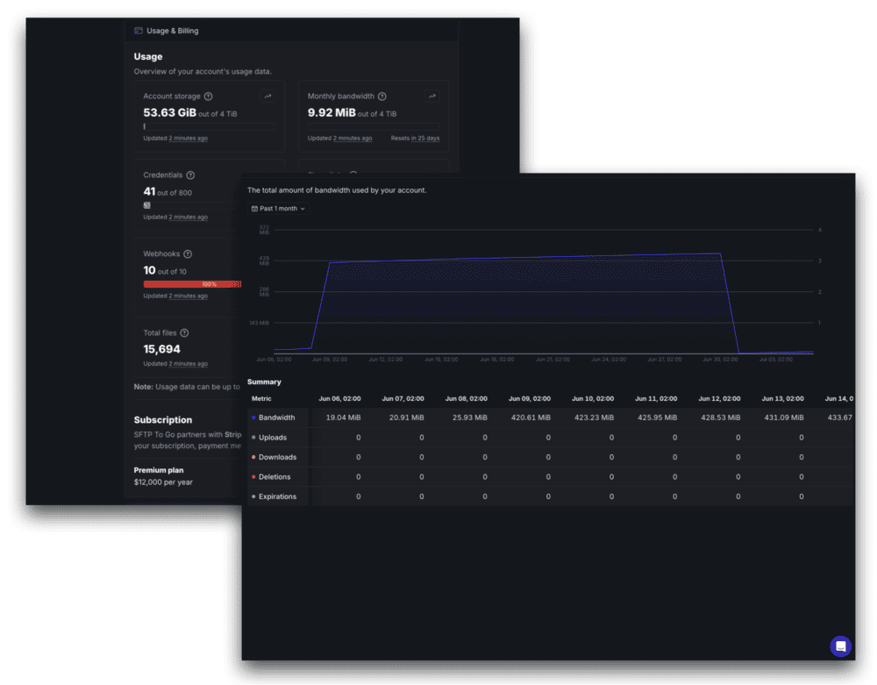
Task: Select the Uploads metric row
Action: click(x=551, y=438)
